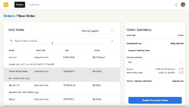Select the White Wheat Malt product row

click(62, 75)
